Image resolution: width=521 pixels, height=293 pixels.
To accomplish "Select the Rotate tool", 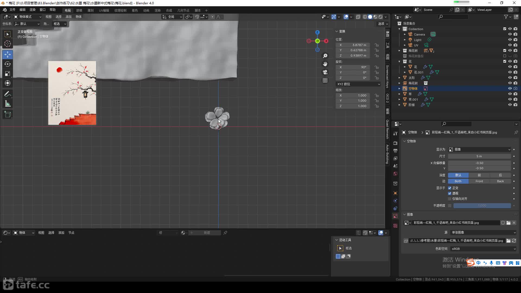I will [x=8, y=64].
